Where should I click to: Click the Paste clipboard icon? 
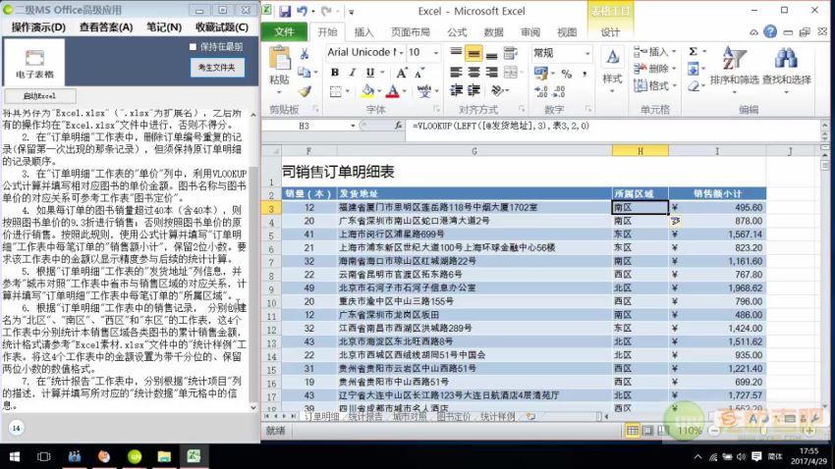tap(280, 59)
